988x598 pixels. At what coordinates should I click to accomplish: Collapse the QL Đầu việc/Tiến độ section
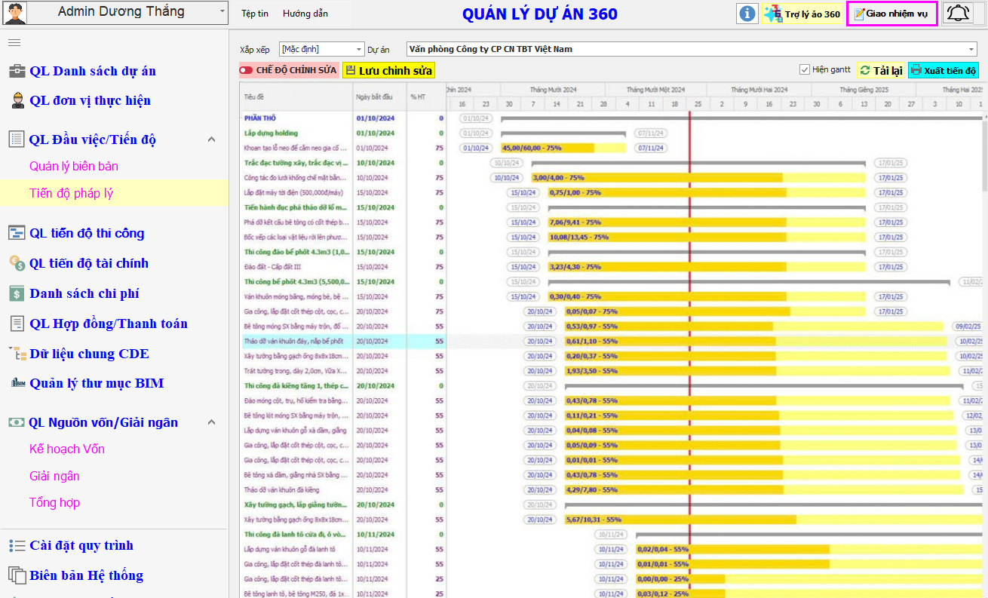[211, 140]
